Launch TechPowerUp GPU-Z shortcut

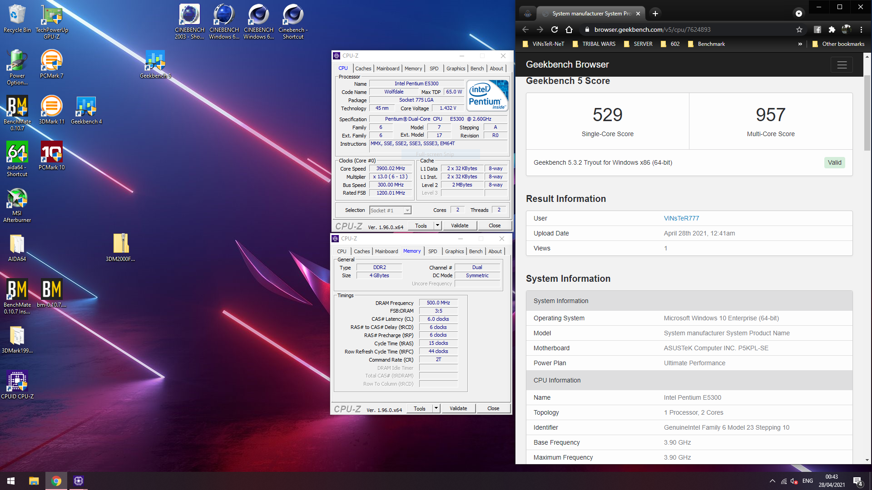52,21
